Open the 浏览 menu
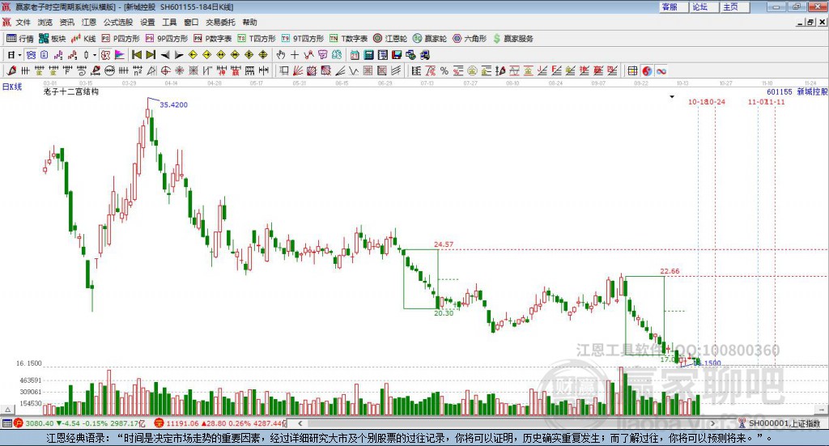Screen dimensions: 829x446 pos(45,22)
